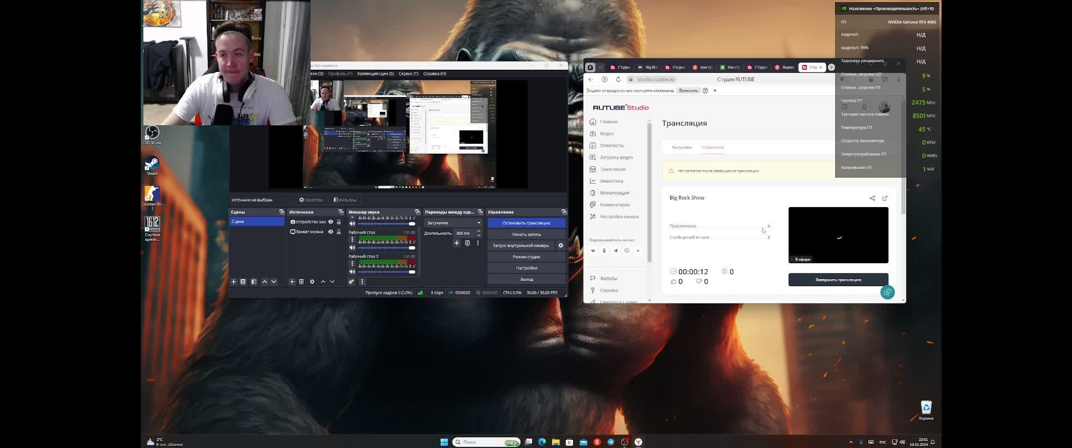Add a scene transition with plus icon
Screen dimensions: 1072x448
457,243
